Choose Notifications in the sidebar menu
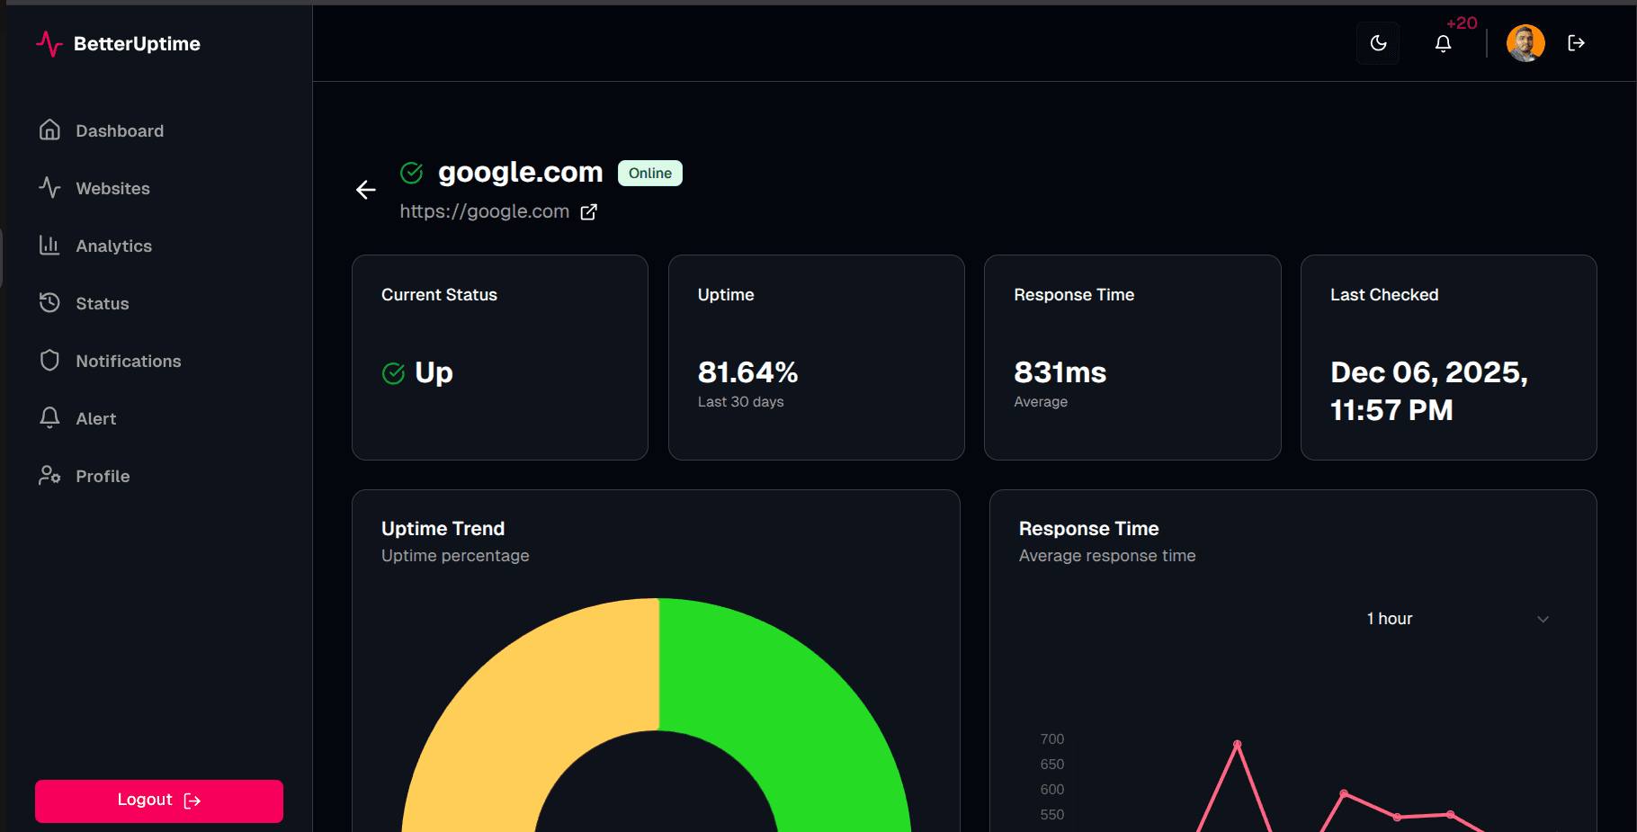 (x=128, y=360)
